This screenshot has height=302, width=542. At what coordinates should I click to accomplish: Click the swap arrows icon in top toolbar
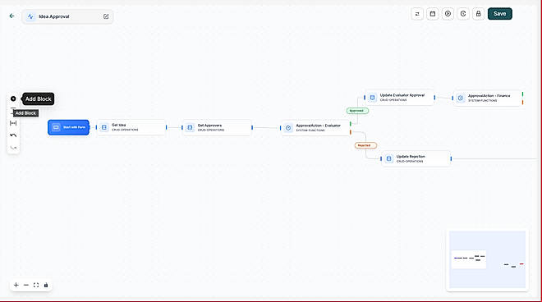tap(417, 14)
